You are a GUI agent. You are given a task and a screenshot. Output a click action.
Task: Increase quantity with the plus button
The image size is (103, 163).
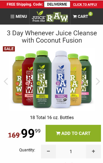(93, 151)
